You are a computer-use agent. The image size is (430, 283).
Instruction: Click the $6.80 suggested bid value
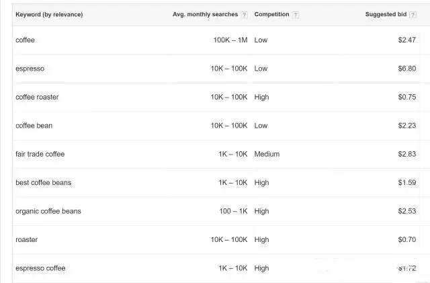(406, 69)
